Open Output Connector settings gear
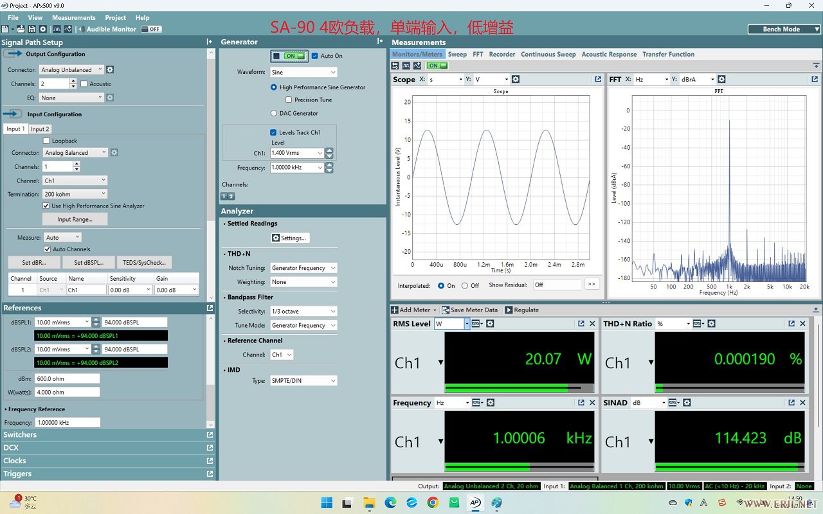Screen dimensions: 823x514 click(110, 69)
